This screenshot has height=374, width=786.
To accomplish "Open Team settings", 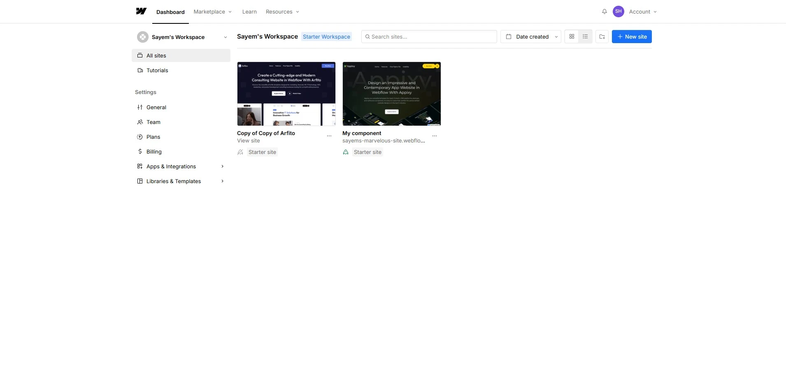I will [x=181, y=122].
